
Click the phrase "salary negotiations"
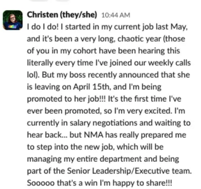click(104, 123)
